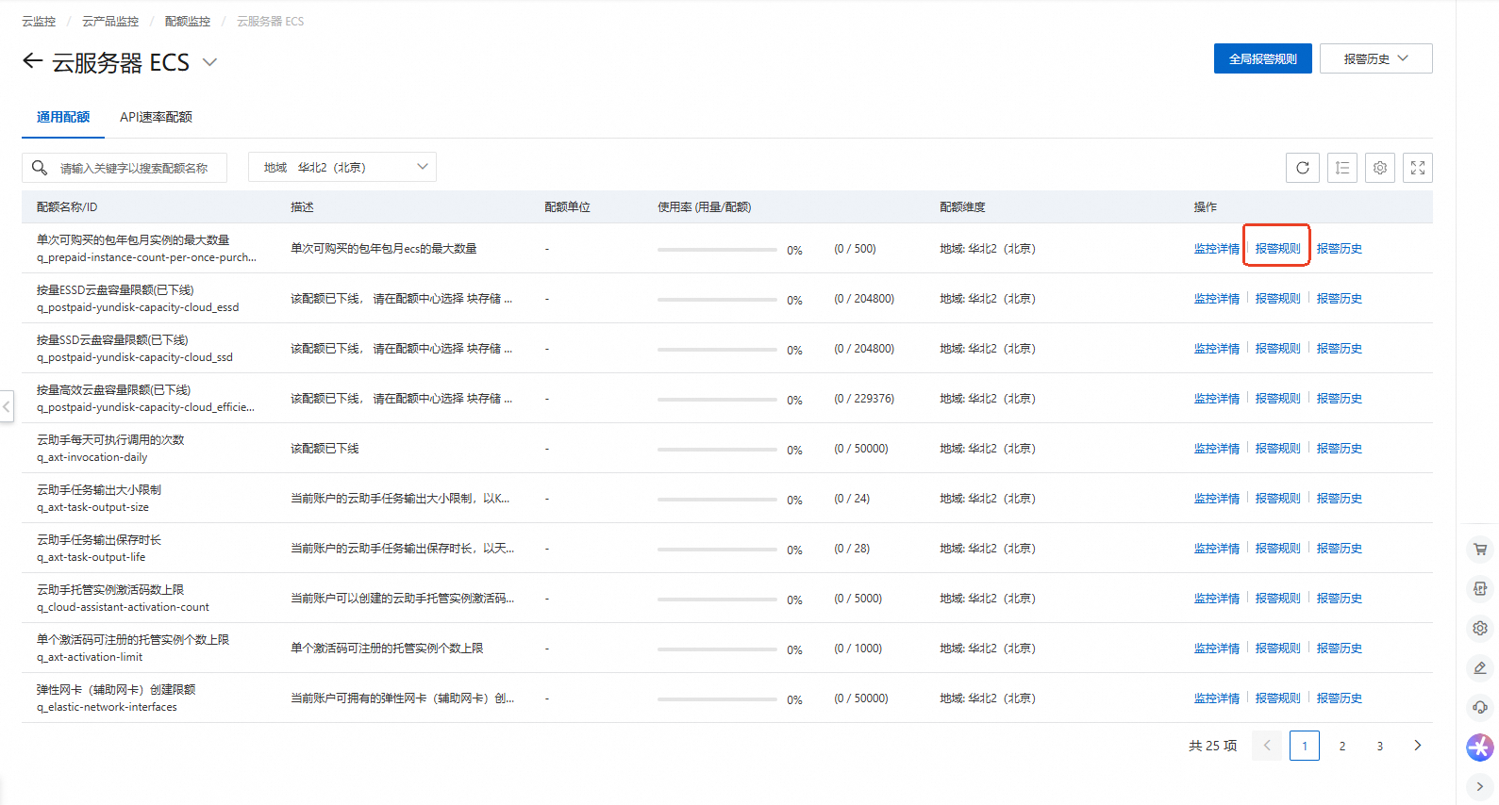Open 报警历史 for q_axt-invocation-daily row
Viewport: 1499px width, 805px height.
1340,449
